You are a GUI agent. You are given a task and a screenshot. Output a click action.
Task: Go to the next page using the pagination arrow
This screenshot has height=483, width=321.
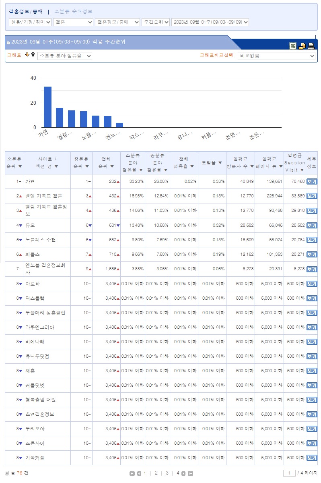click(183, 473)
